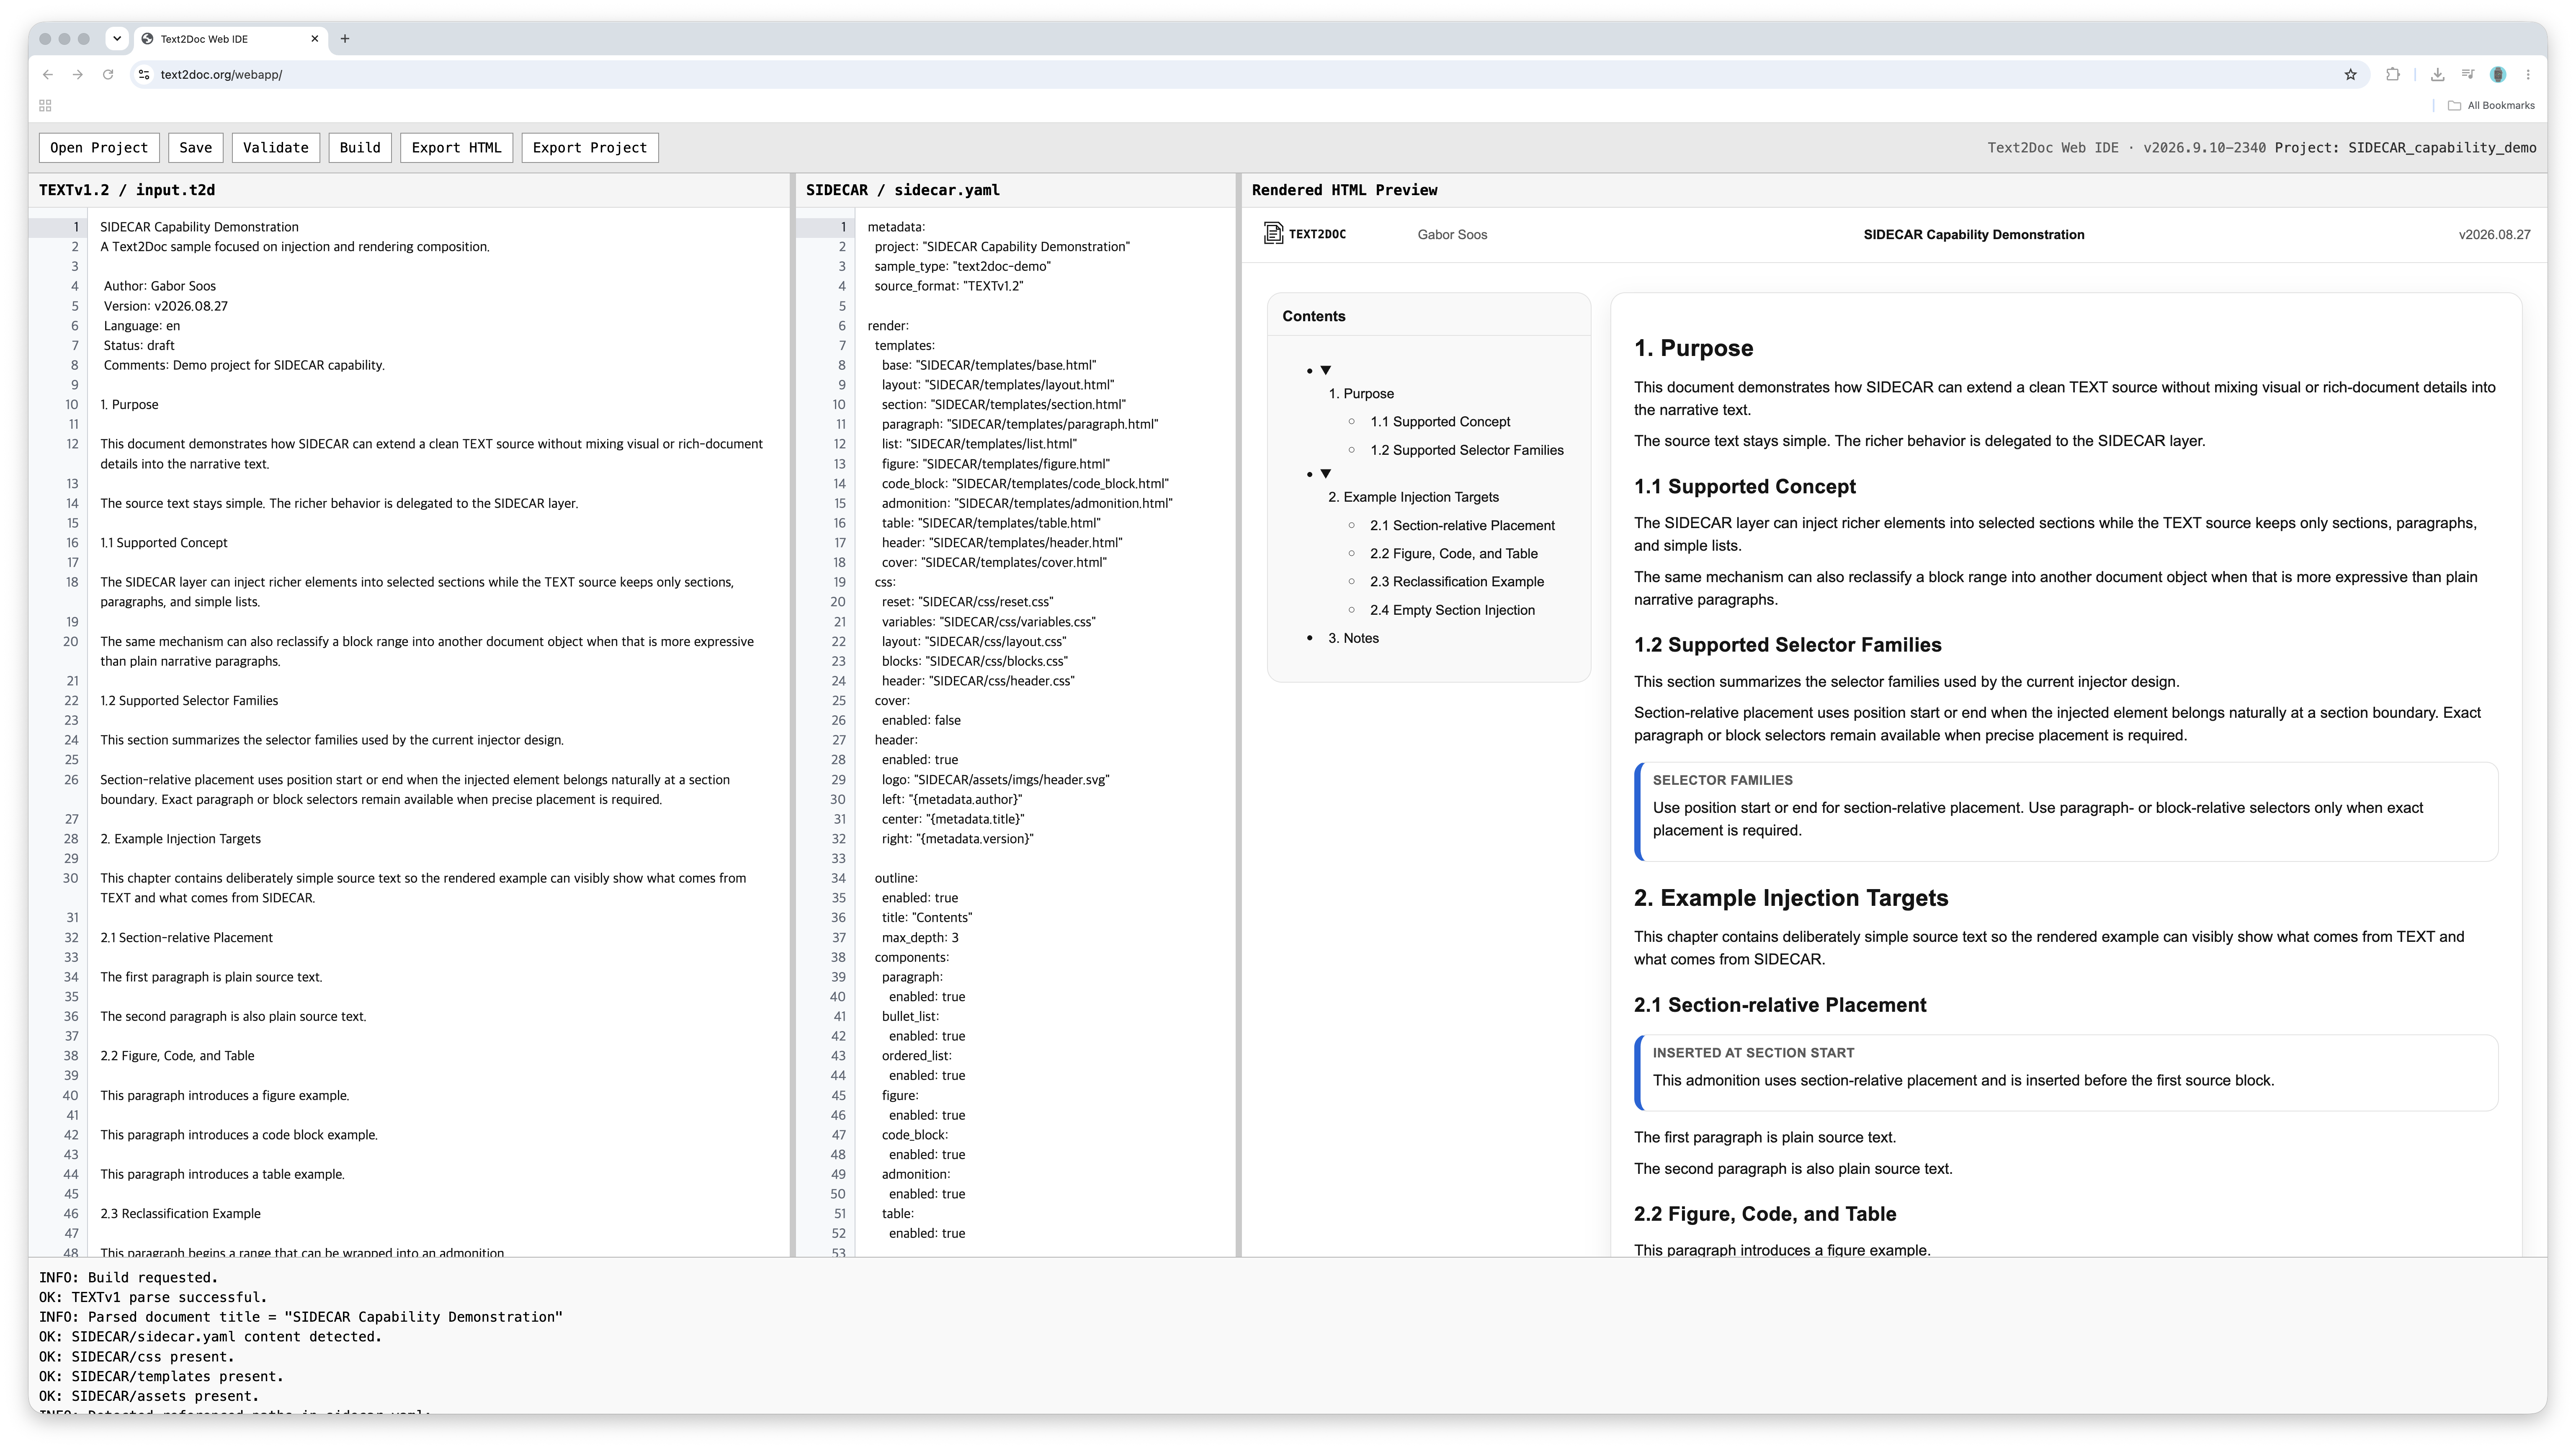2576x1449 pixels.
Task: Click source line '2.2 Figure, Code, and Table'
Action: (177, 1056)
